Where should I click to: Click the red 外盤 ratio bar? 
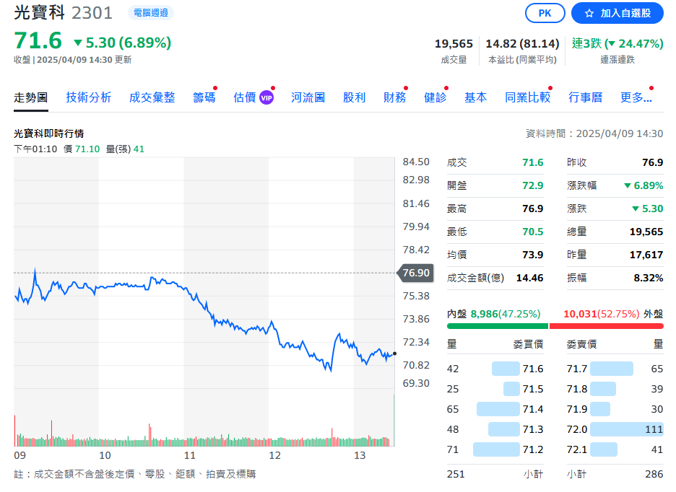[606, 326]
